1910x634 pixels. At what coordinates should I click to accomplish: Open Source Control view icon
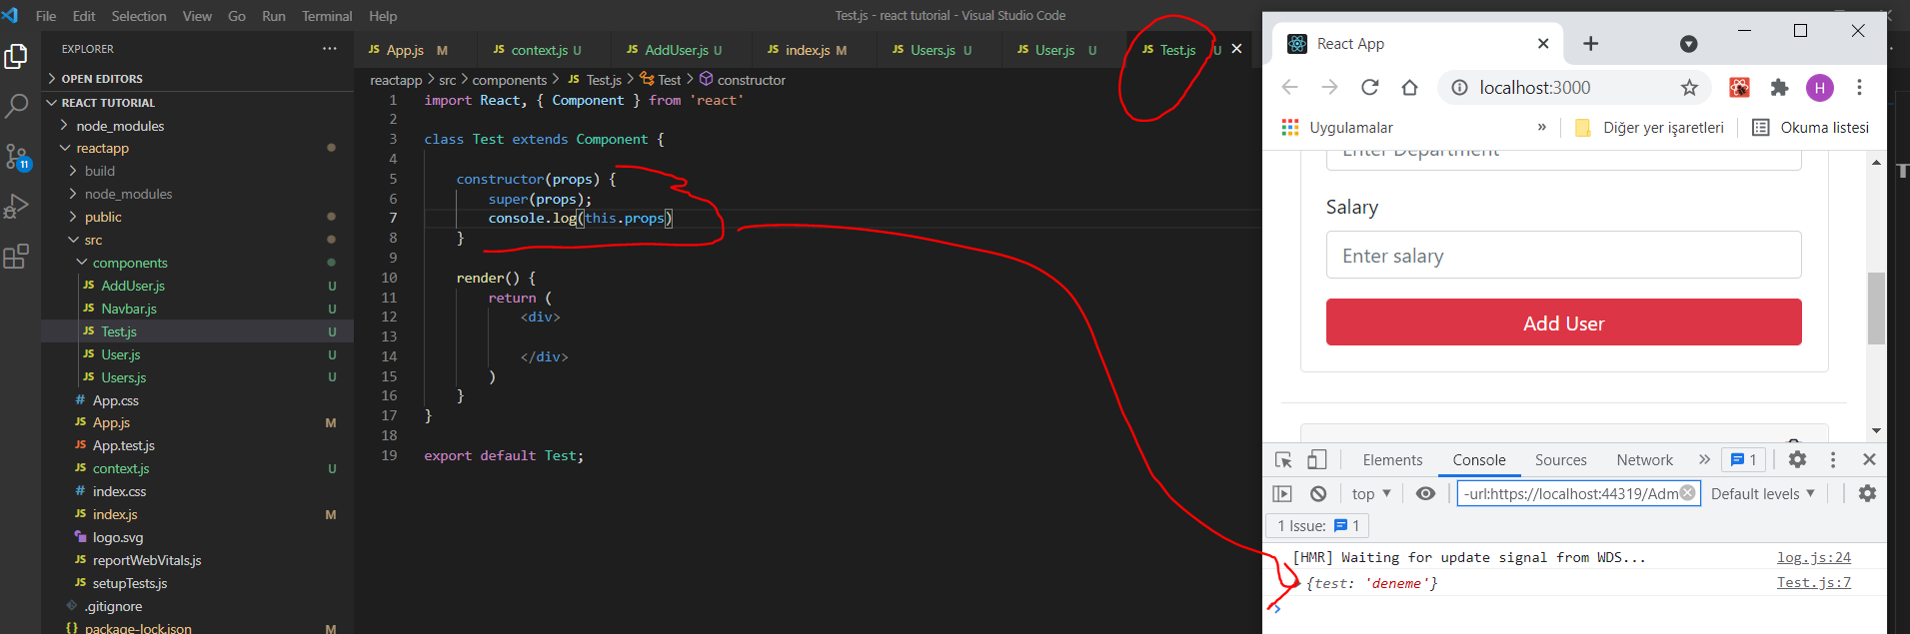pos(17,157)
